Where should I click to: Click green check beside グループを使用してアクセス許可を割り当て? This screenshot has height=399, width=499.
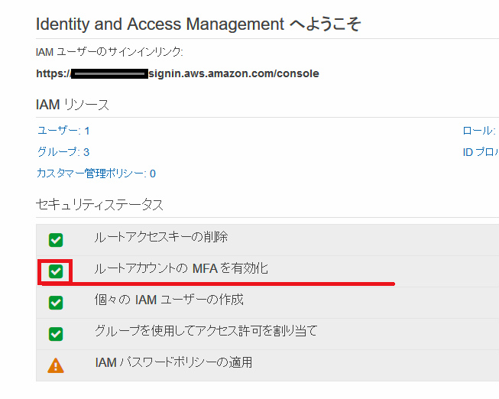click(x=56, y=334)
